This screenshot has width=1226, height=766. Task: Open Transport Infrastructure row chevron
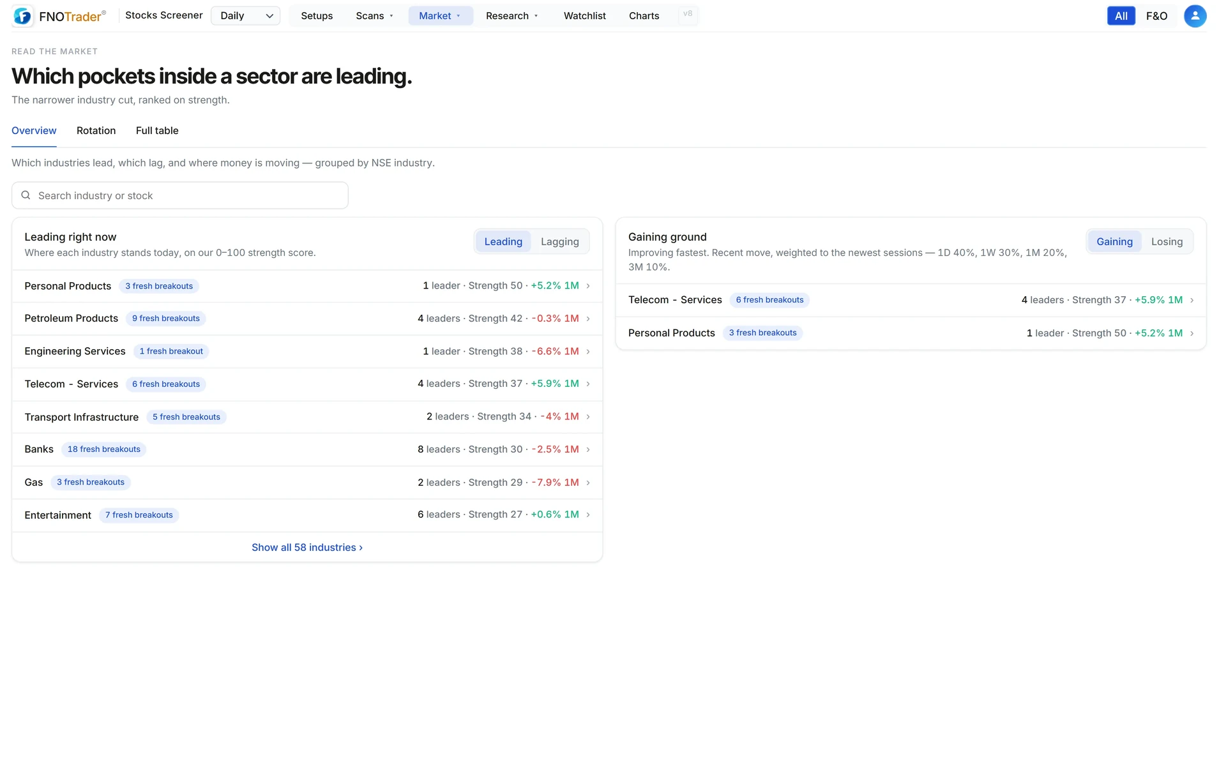(588, 417)
